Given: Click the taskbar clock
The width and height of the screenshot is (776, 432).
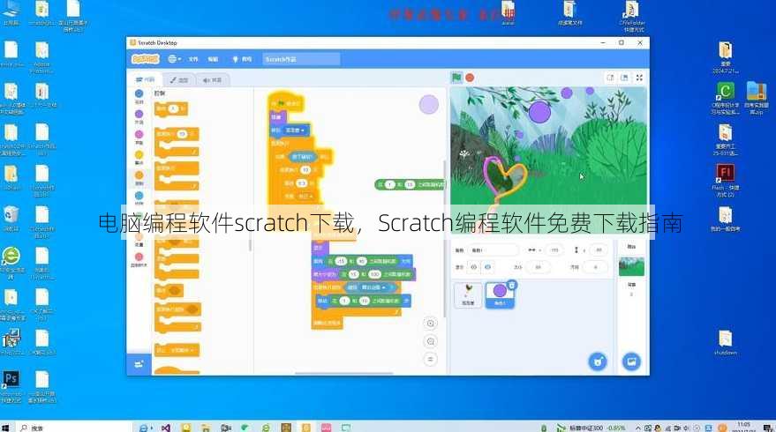Looking at the screenshot, I should coord(744,428).
